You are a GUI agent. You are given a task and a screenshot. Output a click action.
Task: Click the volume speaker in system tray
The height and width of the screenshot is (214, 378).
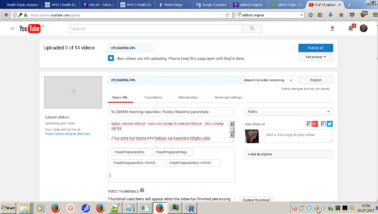pos(323,208)
